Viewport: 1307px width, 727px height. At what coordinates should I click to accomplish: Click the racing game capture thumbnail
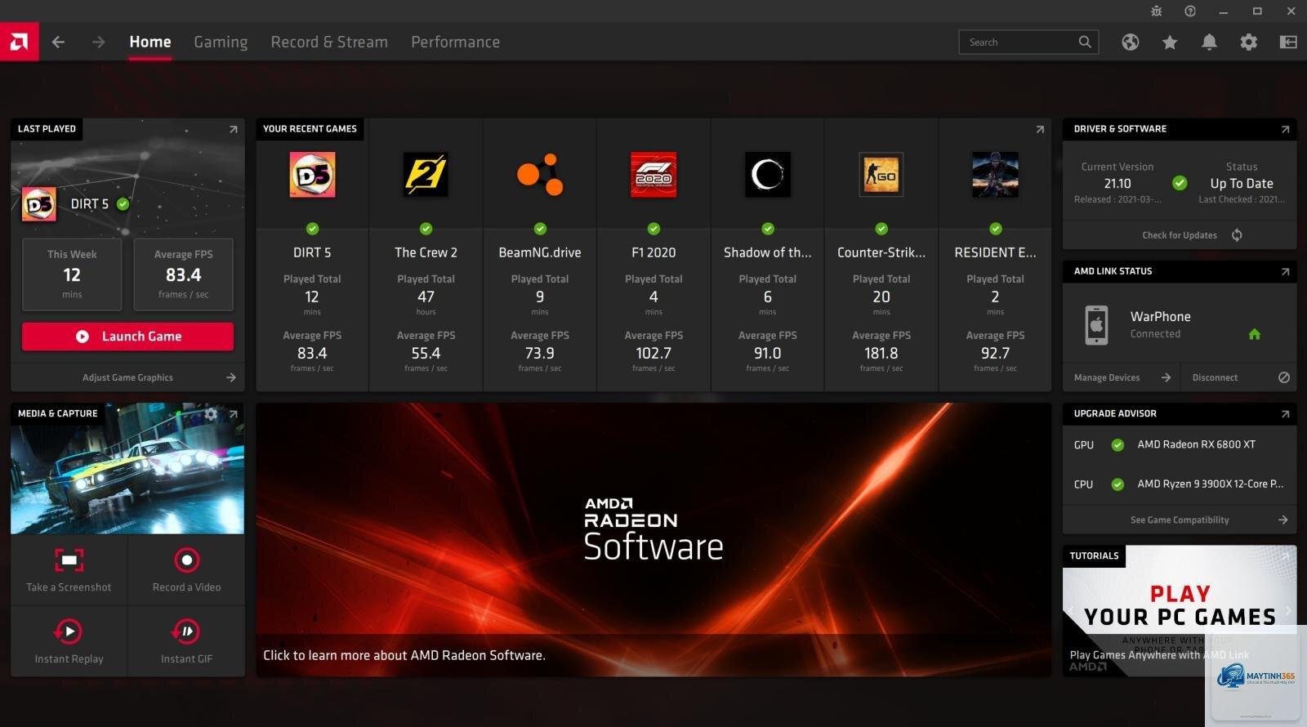coord(127,469)
